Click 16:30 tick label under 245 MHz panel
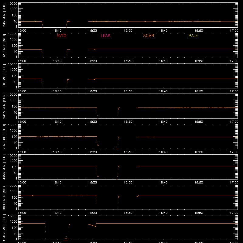The image size is (243, 243). coord(128,31)
